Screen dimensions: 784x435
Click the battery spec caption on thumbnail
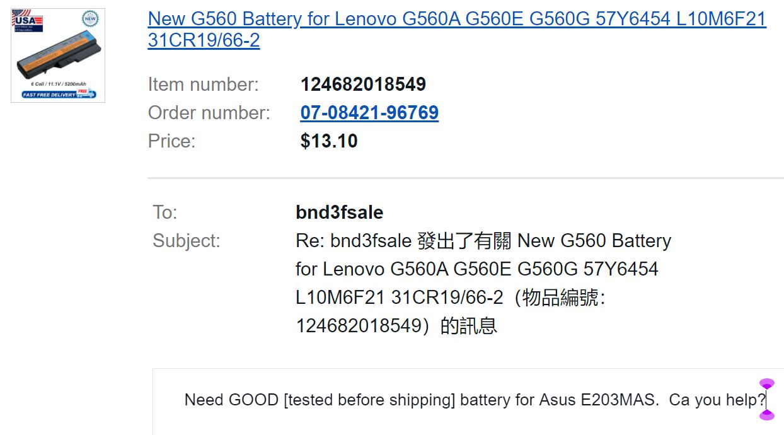[57, 83]
